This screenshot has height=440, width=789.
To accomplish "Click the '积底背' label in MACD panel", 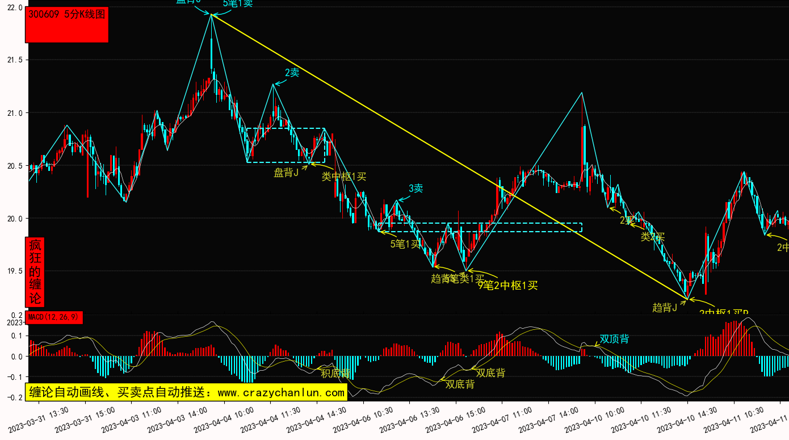I will 335,373.
